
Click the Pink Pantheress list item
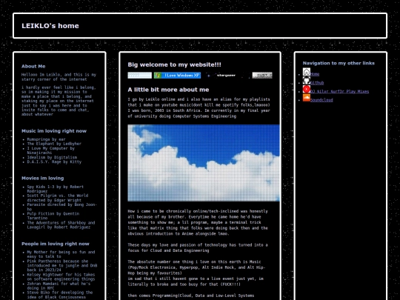pyautogui.click(x=62, y=266)
